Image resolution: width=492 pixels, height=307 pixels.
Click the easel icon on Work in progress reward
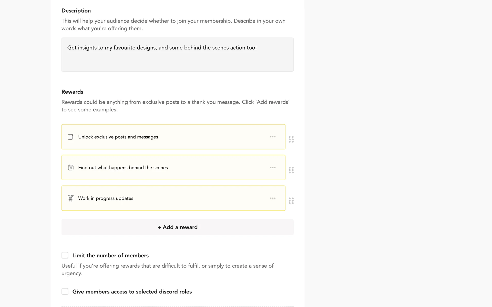point(70,198)
